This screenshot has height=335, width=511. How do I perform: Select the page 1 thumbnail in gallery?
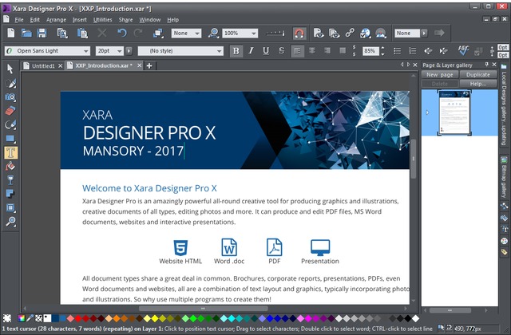tap(454, 112)
